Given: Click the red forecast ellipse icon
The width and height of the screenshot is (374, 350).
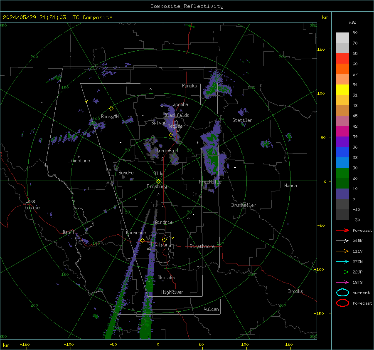Looking at the screenshot, I should (x=342, y=303).
